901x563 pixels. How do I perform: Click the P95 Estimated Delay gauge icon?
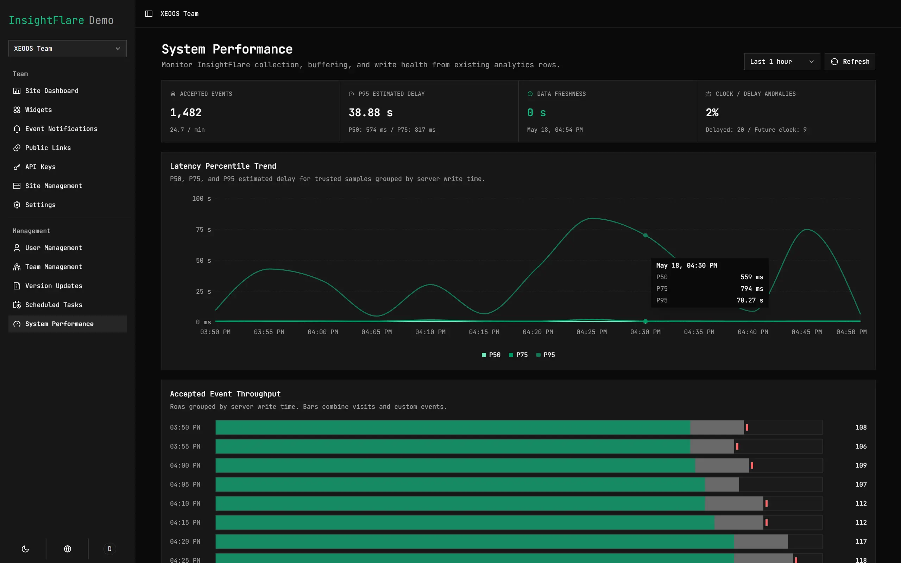tap(351, 94)
